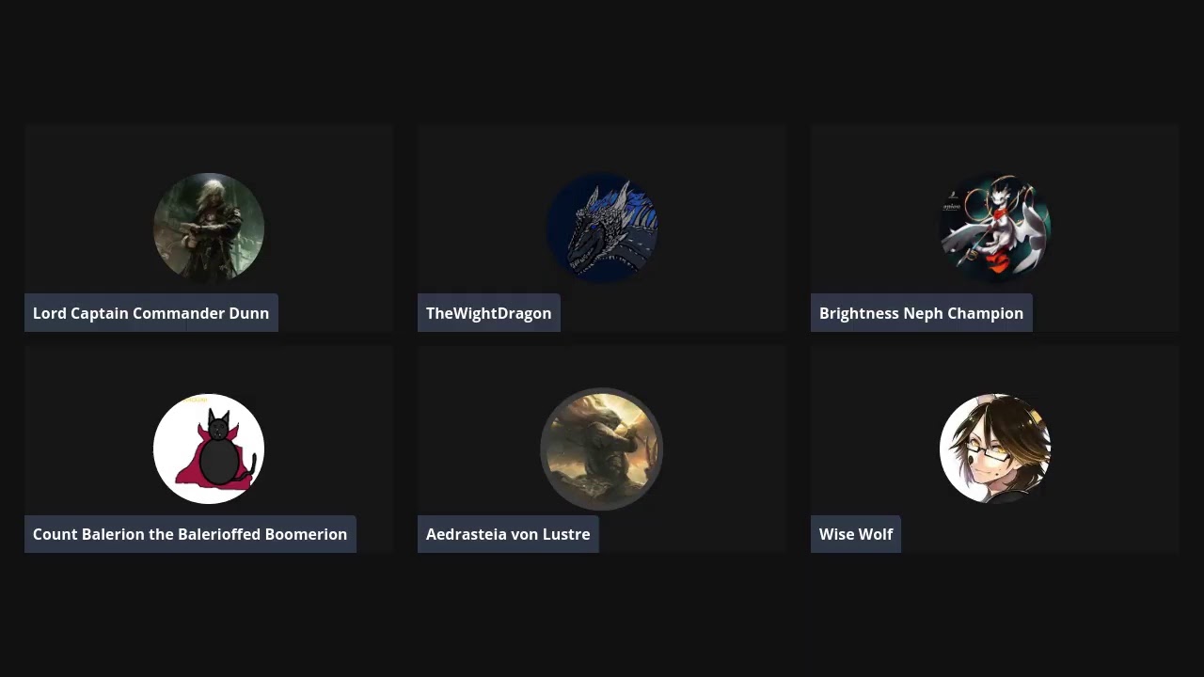Select Aedrasteia von Lustre's golden creature avatar

pyautogui.click(x=602, y=449)
